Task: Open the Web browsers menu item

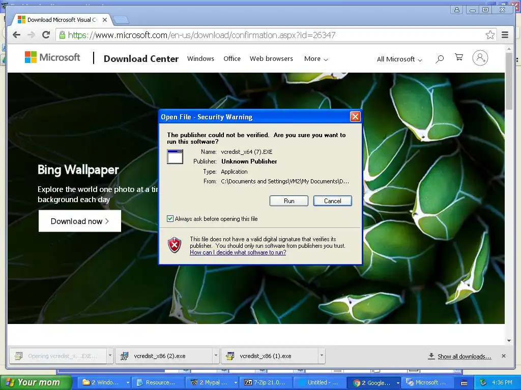Action: pyautogui.click(x=272, y=59)
